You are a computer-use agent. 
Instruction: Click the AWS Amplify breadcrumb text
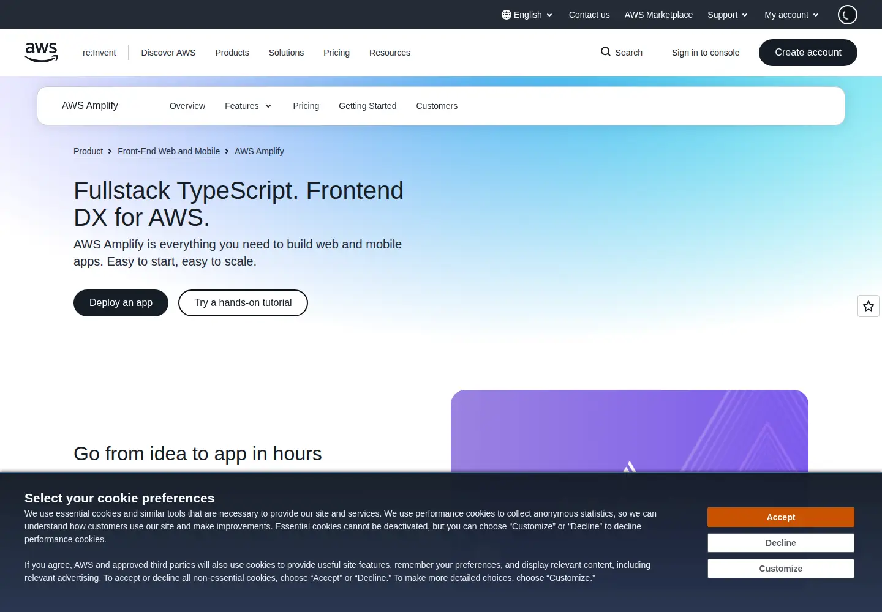(x=259, y=151)
